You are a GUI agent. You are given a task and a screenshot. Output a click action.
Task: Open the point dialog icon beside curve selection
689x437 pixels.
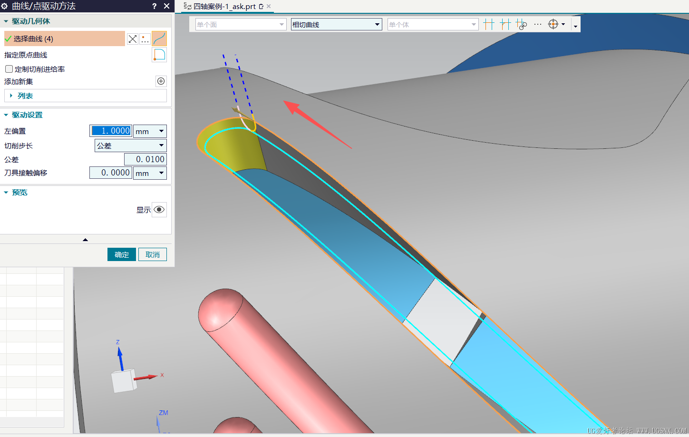point(145,39)
